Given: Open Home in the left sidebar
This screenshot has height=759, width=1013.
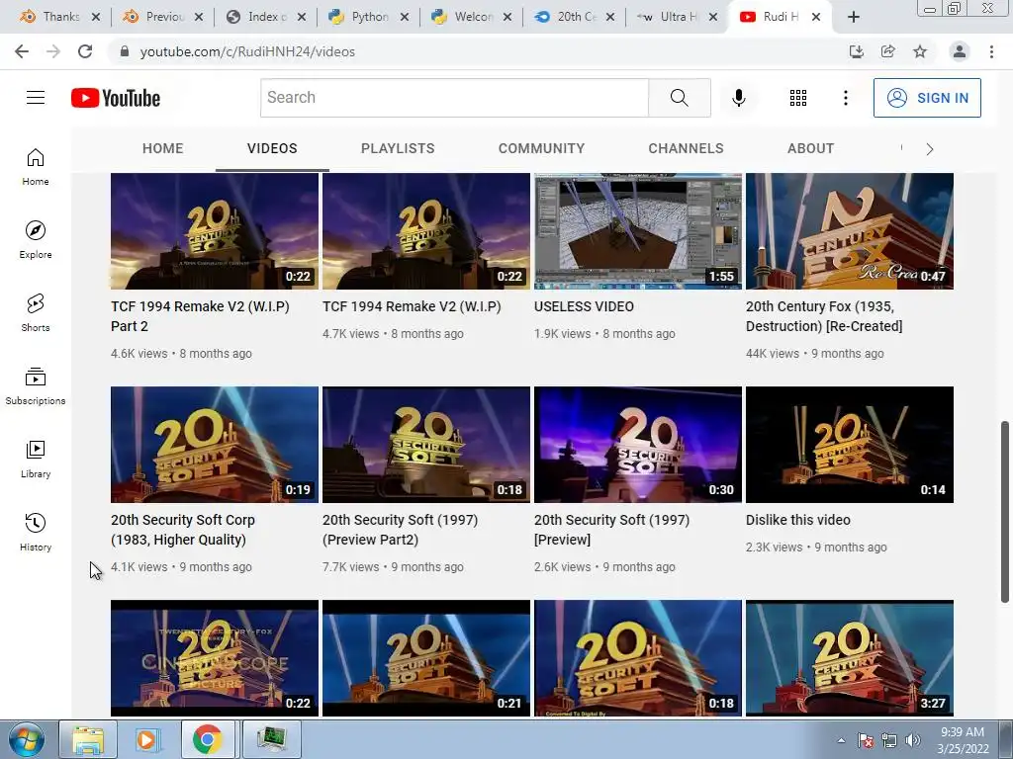Looking at the screenshot, I should (36, 167).
